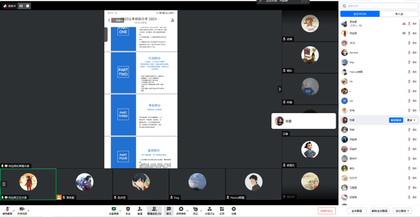Toggle the 管理成员 manage members panel

(154, 209)
